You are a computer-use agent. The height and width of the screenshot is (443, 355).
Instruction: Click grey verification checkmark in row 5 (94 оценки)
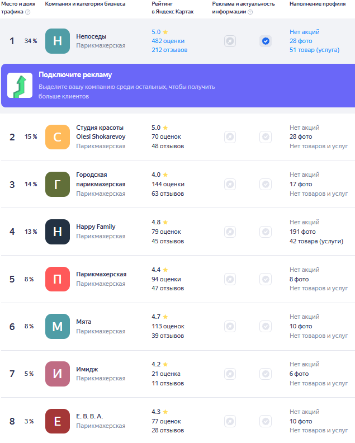[266, 279]
